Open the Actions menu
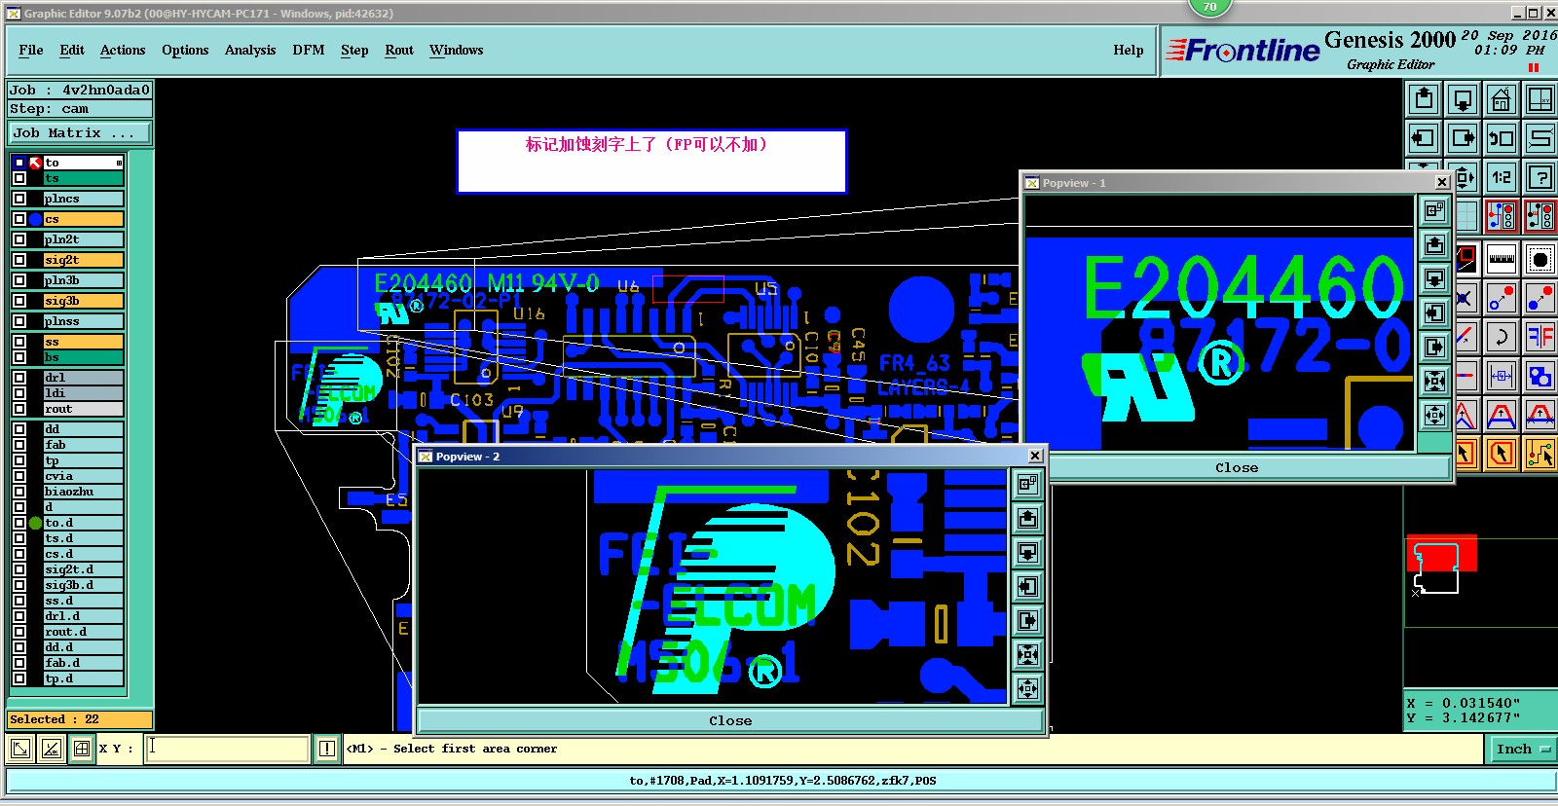 click(123, 50)
